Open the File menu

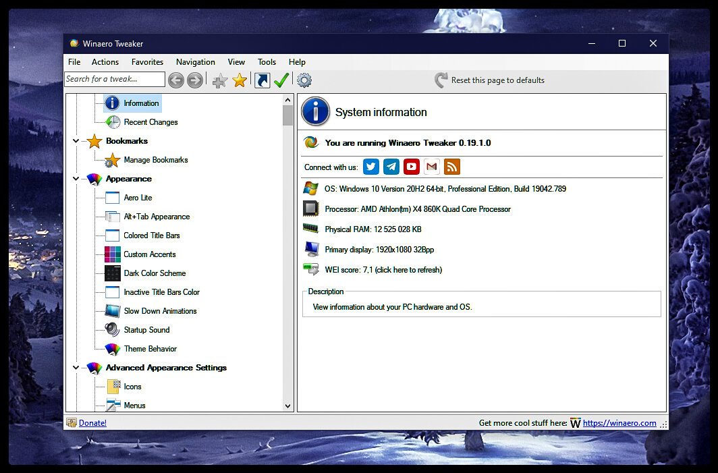[74, 62]
